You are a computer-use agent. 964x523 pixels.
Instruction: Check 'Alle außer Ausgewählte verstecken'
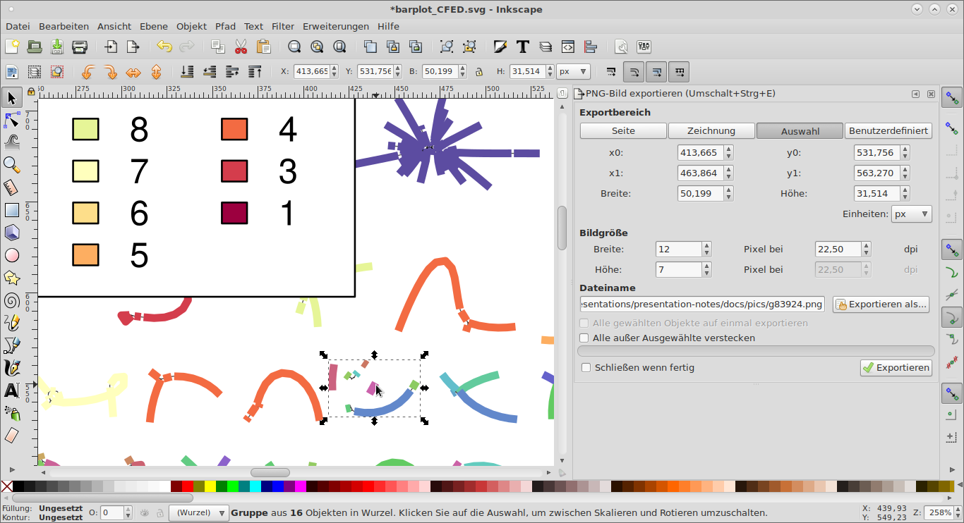tap(584, 338)
